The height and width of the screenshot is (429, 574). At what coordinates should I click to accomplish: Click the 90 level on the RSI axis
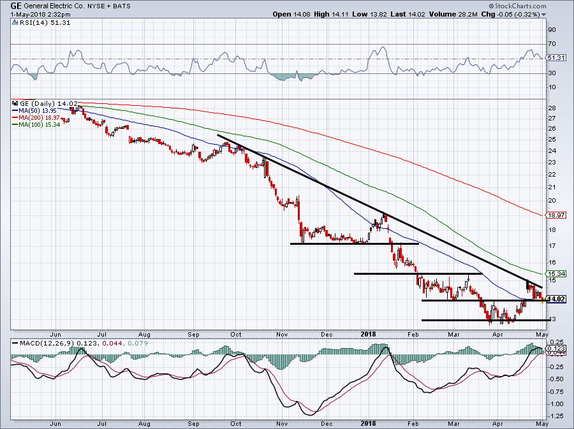pos(552,30)
